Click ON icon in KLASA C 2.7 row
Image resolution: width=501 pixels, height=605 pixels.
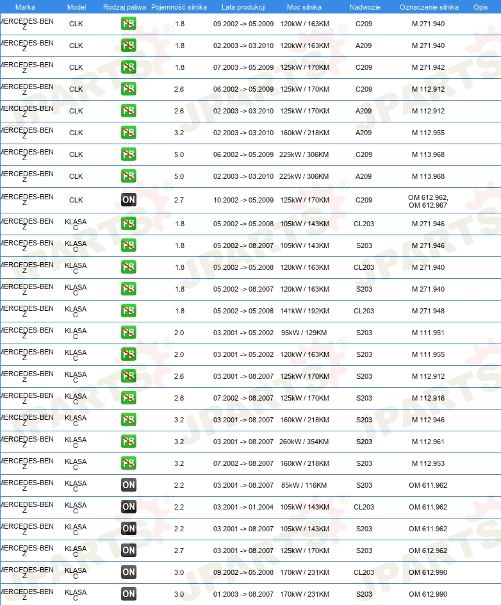tap(128, 551)
